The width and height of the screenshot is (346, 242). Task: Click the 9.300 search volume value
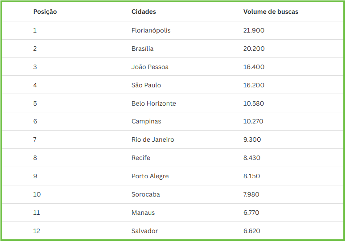(x=252, y=139)
